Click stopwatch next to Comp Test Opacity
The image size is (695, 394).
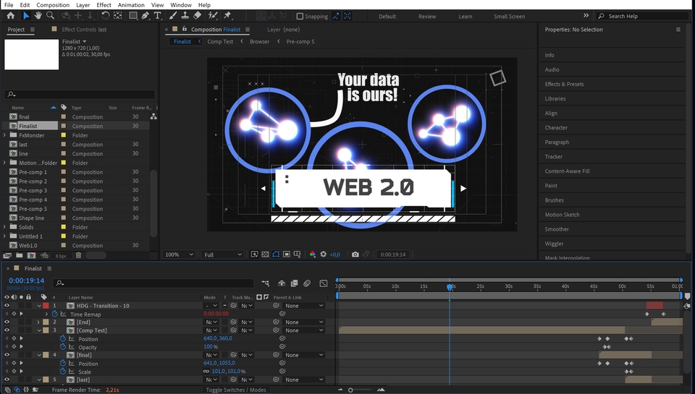click(x=63, y=346)
